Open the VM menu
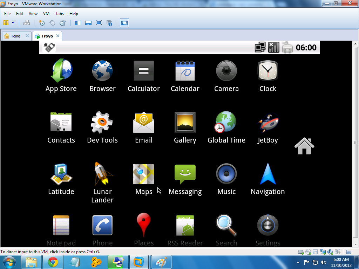Screen dimensions: 359x269 (46, 14)
